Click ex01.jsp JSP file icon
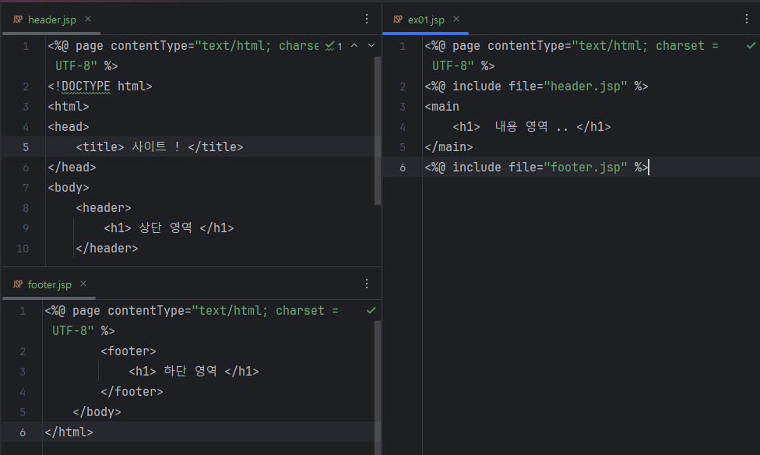 398,19
